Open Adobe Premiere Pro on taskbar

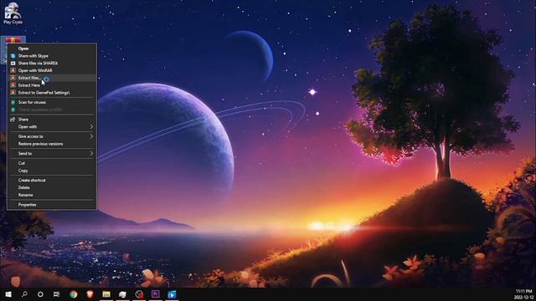pyautogui.click(x=156, y=294)
